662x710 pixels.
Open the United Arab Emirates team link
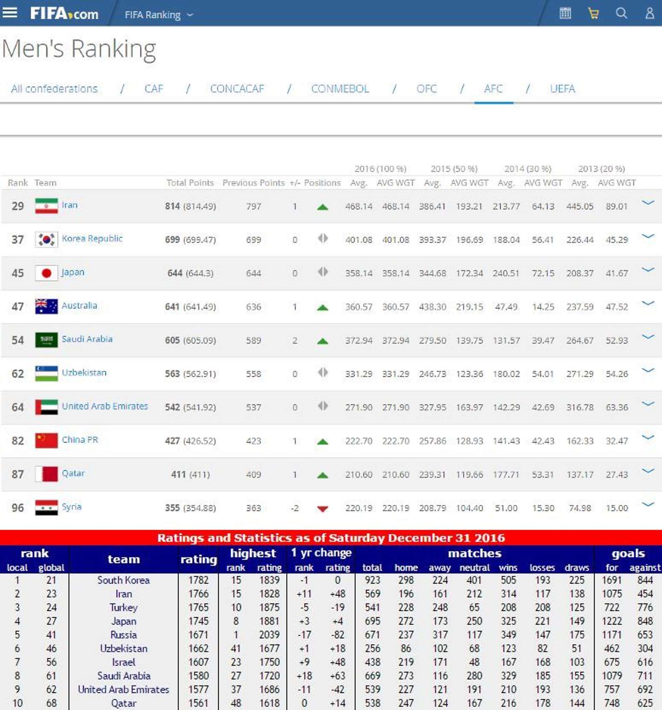pyautogui.click(x=104, y=406)
